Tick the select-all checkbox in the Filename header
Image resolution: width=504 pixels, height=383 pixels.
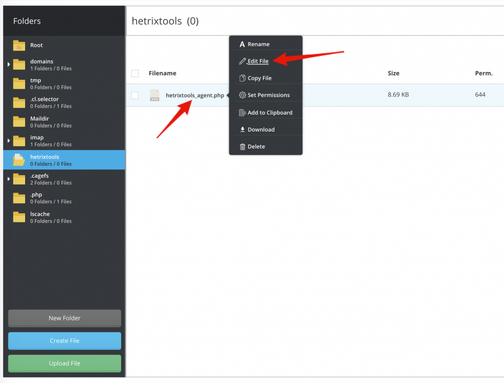(135, 73)
